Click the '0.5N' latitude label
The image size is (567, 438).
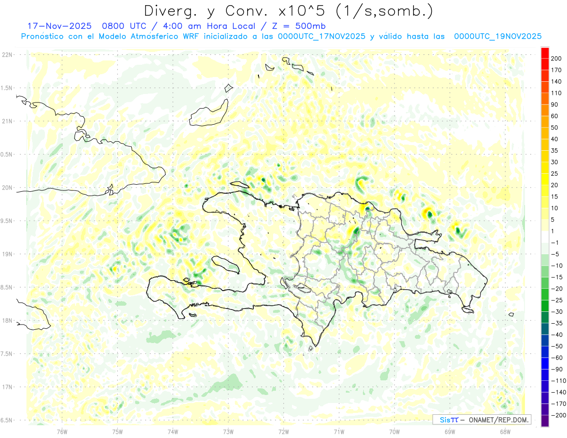pos(7,155)
